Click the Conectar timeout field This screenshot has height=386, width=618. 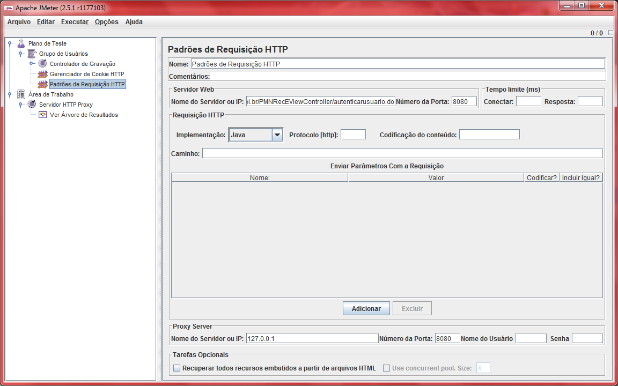[528, 102]
